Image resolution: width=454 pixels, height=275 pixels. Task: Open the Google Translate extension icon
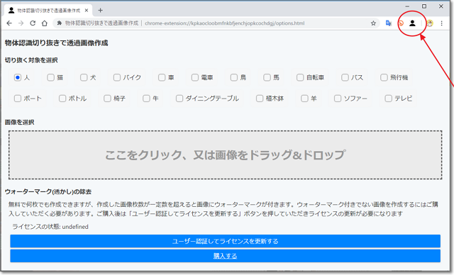pyautogui.click(x=389, y=23)
